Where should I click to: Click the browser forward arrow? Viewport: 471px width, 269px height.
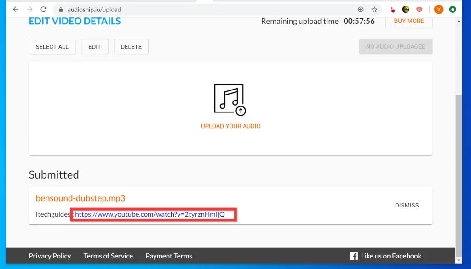[29, 10]
